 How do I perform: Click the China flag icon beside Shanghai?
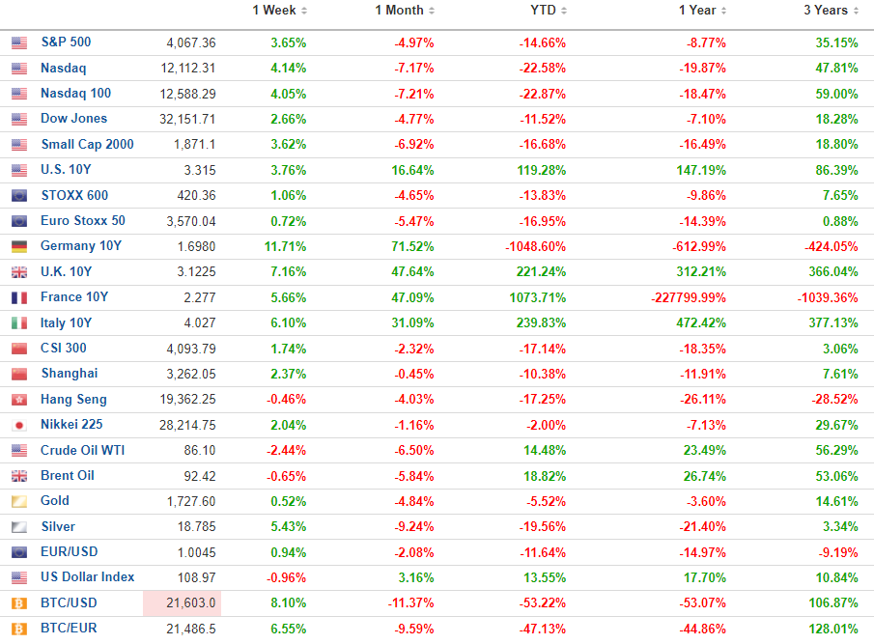[x=19, y=374]
